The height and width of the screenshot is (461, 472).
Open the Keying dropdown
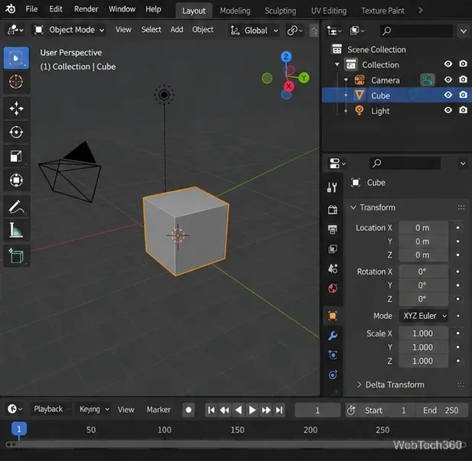coord(94,409)
